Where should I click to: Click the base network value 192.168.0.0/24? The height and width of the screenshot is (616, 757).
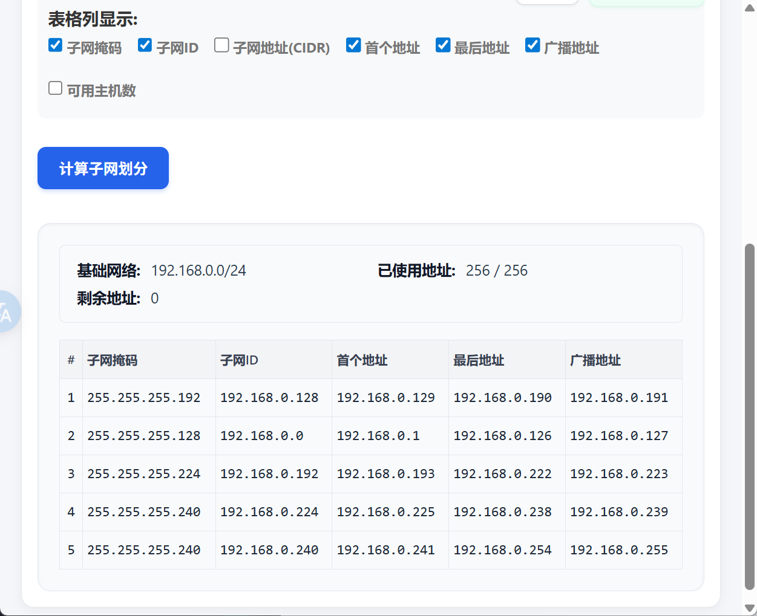(198, 271)
